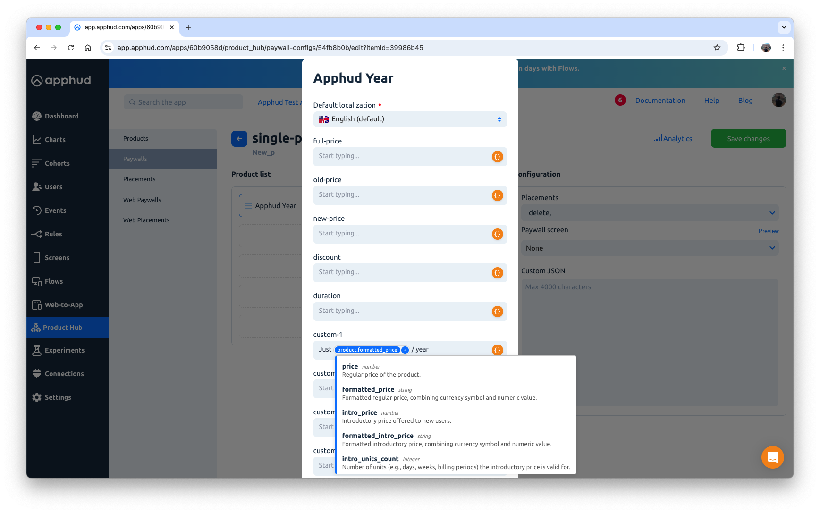
Task: Open user avatar in app header
Action: (778, 100)
